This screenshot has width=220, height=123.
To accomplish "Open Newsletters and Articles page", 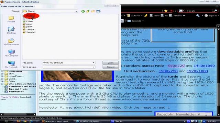I will 22,86.
